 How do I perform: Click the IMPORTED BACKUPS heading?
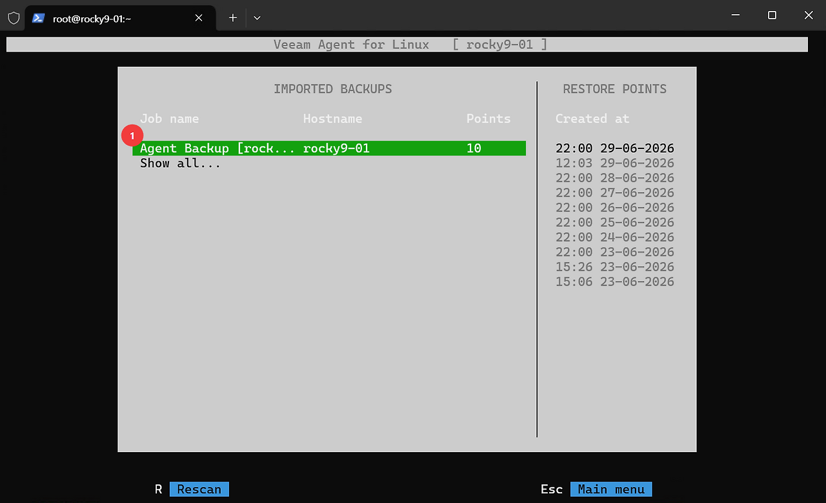333,89
